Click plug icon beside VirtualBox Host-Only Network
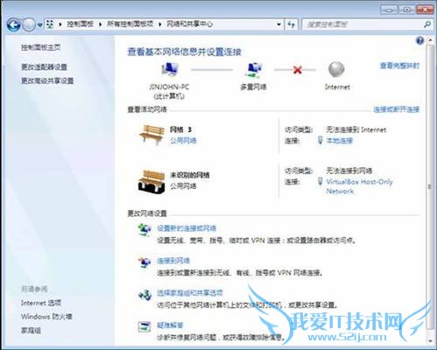Viewport: 437px width, 350px height. tap(321, 182)
